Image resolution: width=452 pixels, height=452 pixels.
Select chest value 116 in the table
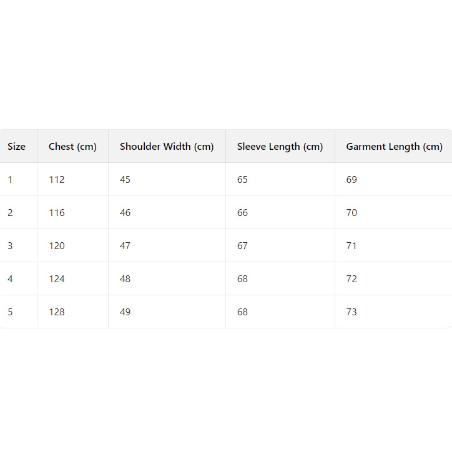(57, 213)
